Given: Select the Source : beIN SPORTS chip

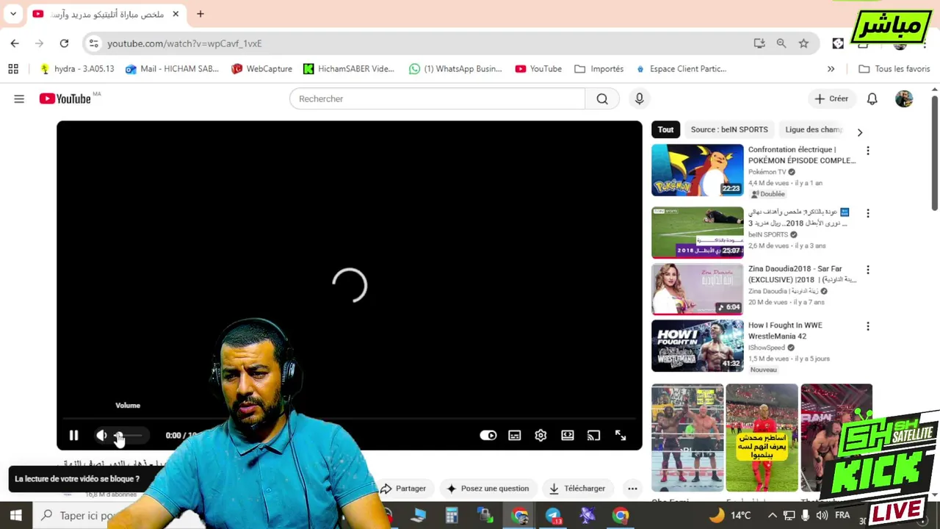Looking at the screenshot, I should click(x=729, y=129).
